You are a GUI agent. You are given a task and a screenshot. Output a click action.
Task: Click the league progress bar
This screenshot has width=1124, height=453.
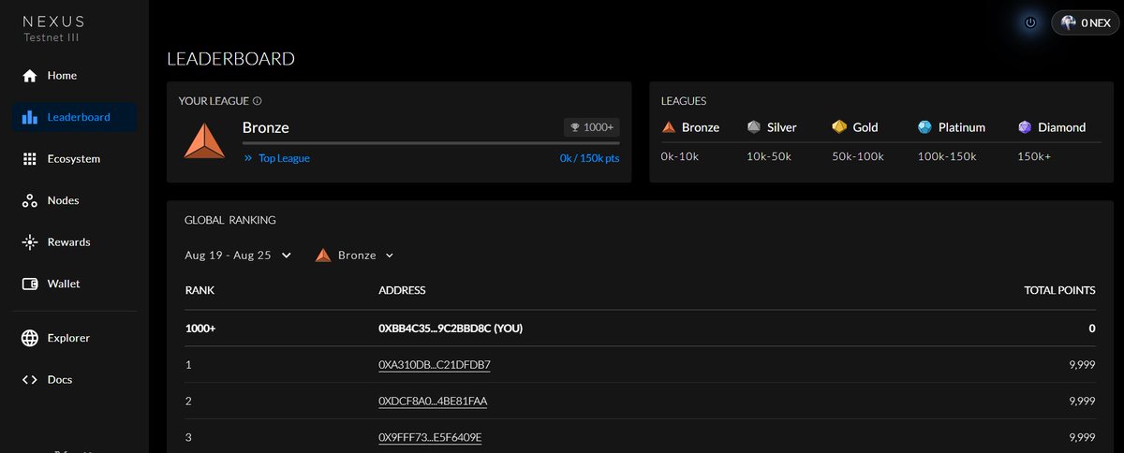click(x=431, y=143)
